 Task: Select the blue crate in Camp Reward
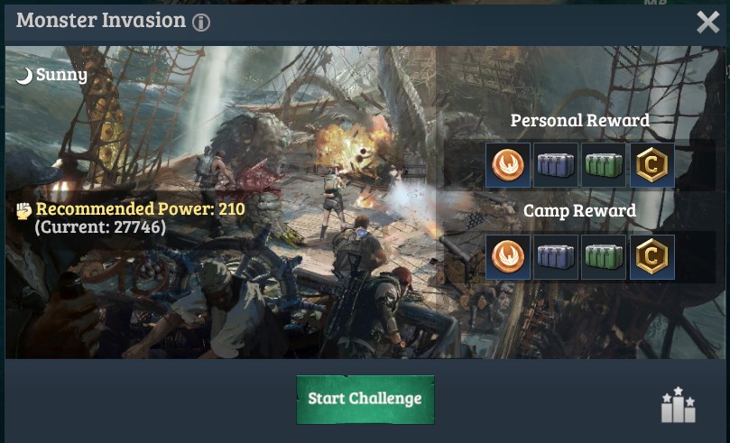click(556, 257)
